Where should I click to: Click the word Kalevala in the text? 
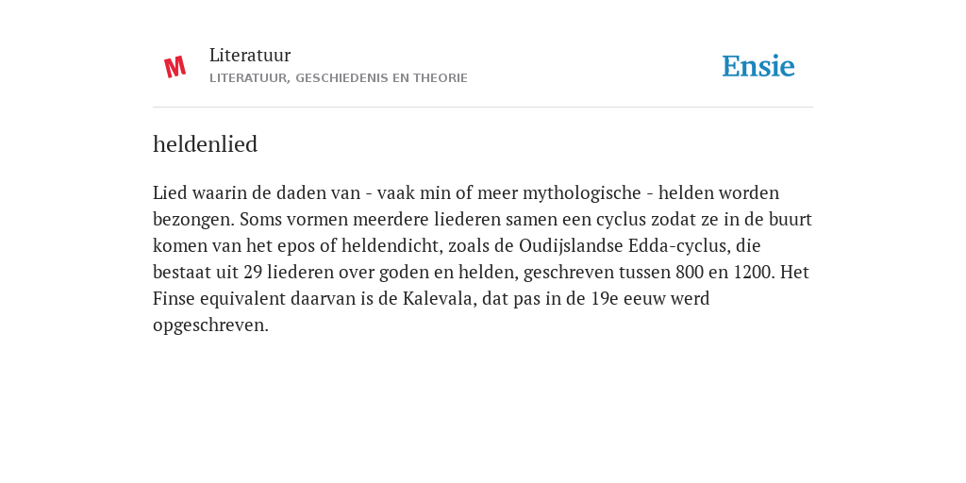pyautogui.click(x=440, y=299)
